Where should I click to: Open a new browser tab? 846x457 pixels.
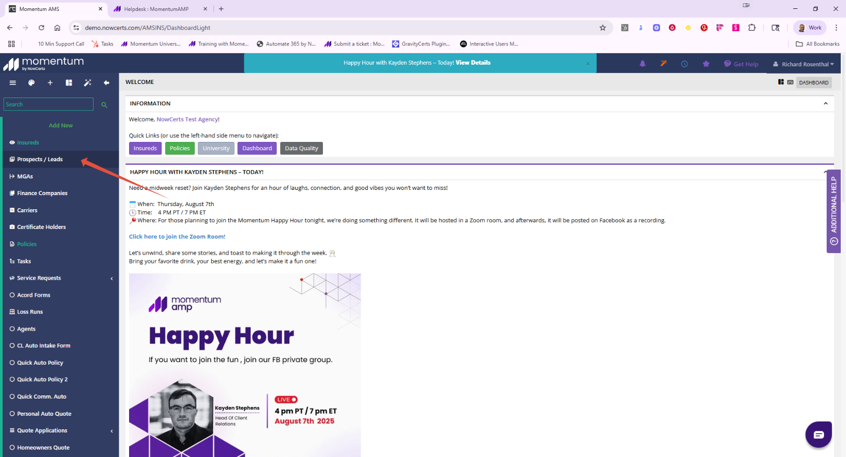[x=221, y=9]
